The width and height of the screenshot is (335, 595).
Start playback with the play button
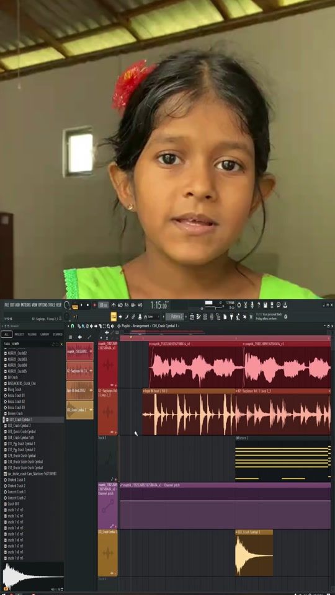tap(81, 305)
